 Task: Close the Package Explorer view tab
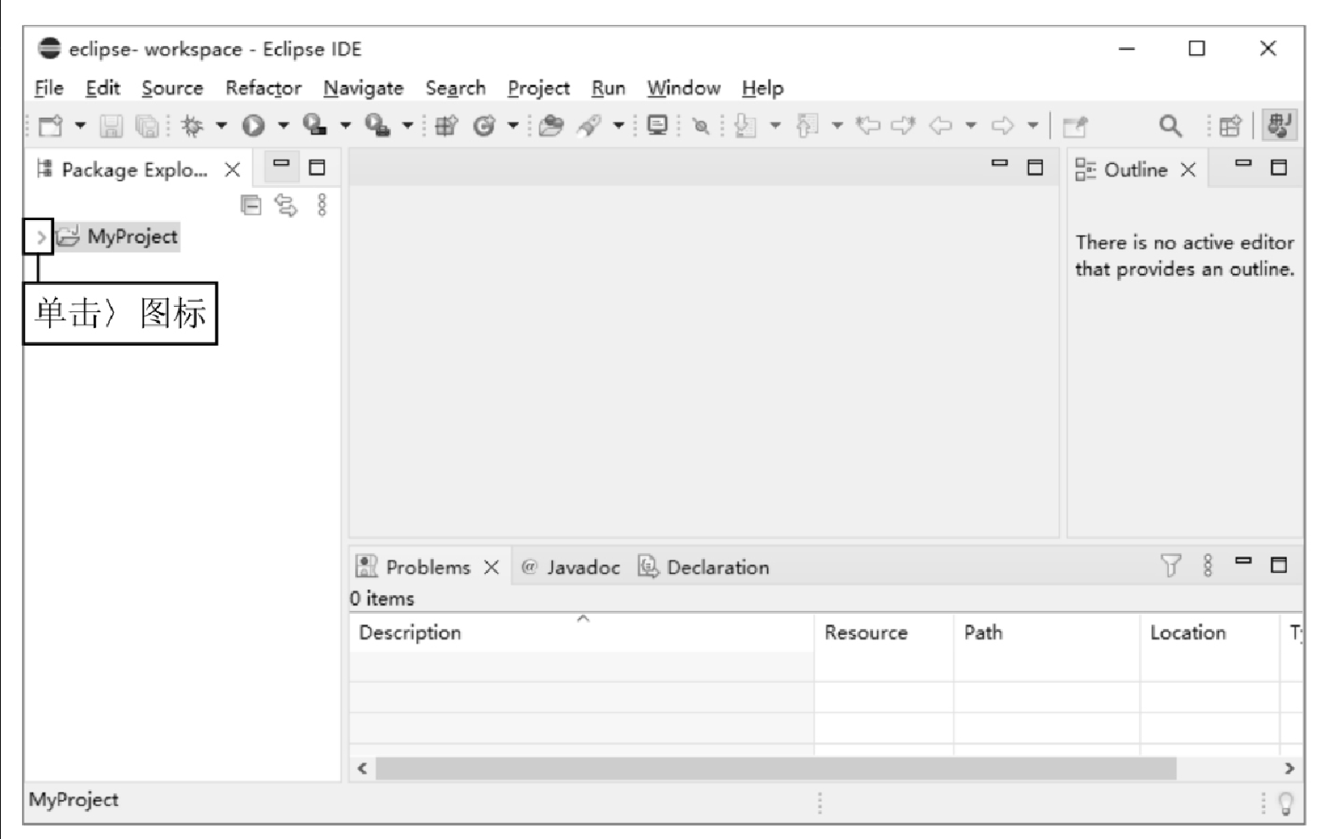232,169
